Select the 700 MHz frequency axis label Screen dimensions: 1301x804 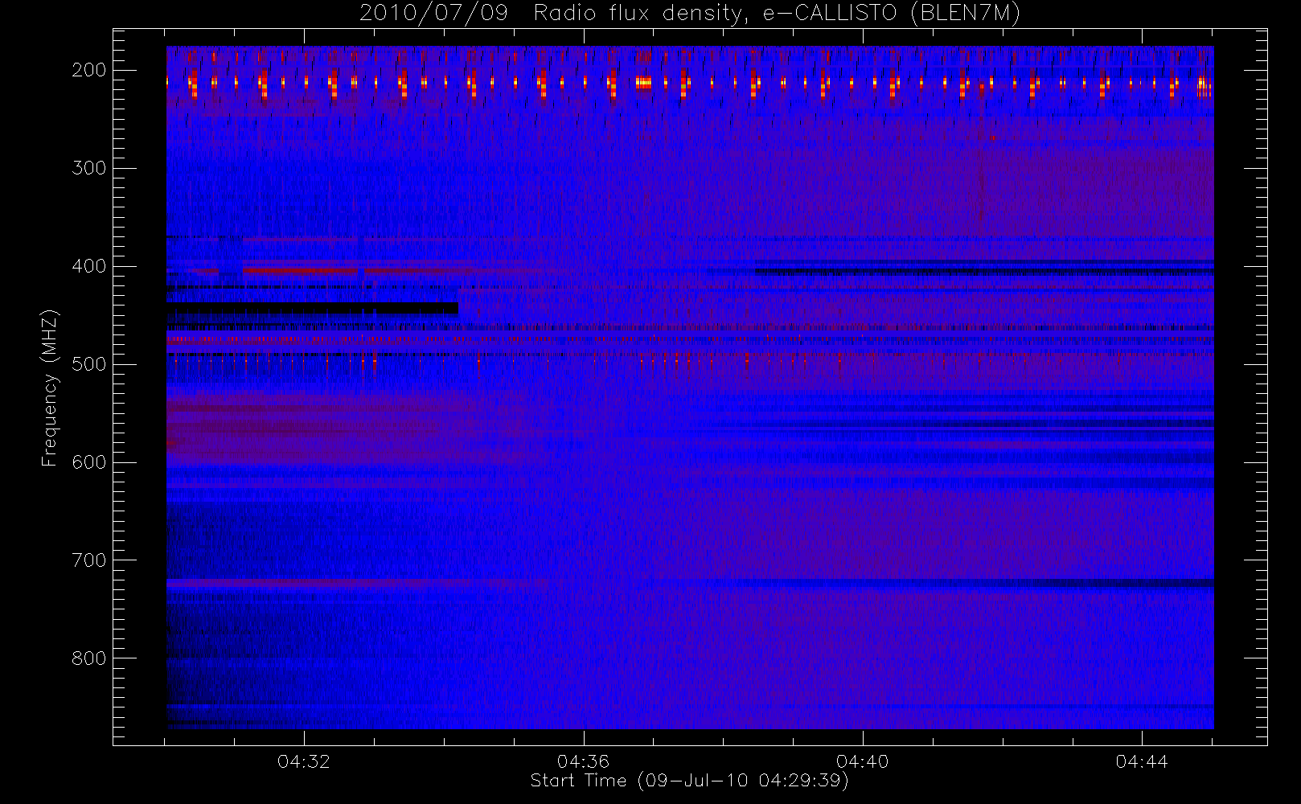click(x=88, y=560)
